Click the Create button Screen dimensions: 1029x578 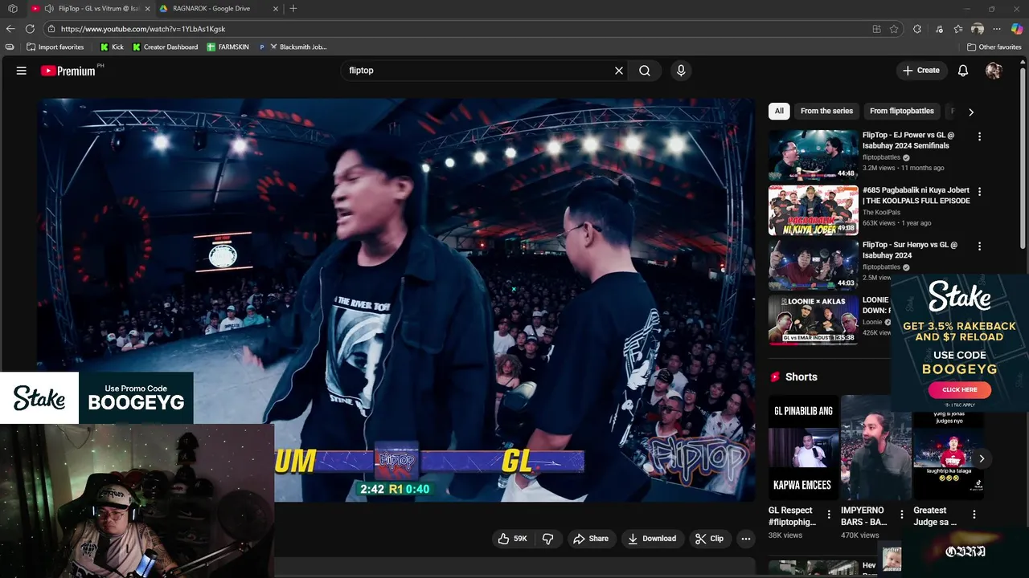click(x=921, y=71)
